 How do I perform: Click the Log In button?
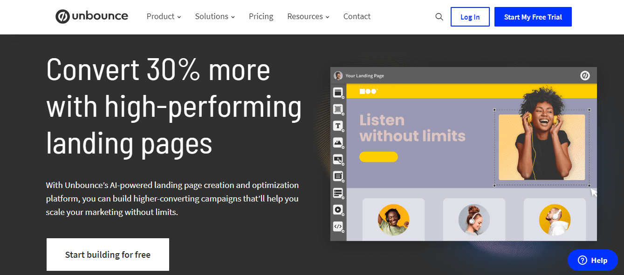point(470,17)
